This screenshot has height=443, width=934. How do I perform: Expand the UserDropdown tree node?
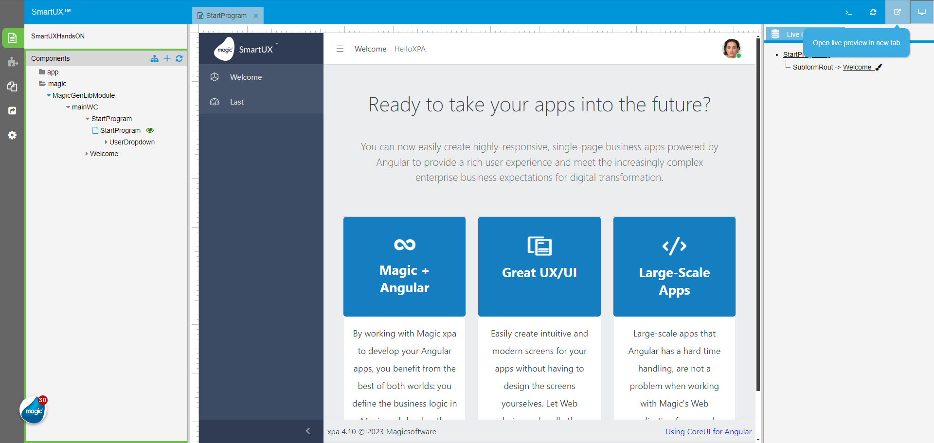point(106,142)
